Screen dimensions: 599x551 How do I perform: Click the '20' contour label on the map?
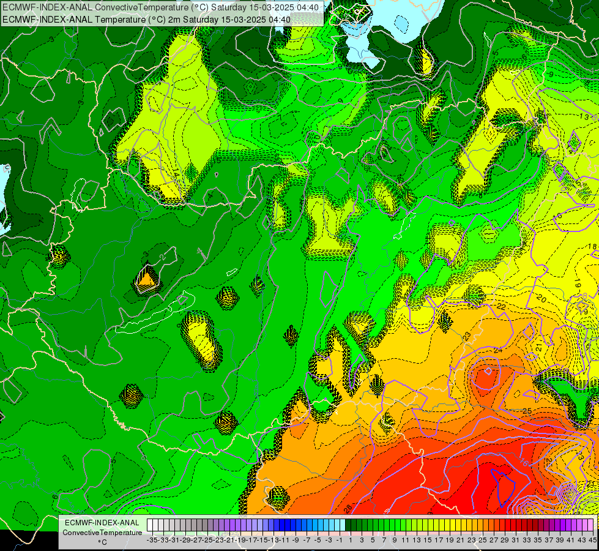pos(541,299)
